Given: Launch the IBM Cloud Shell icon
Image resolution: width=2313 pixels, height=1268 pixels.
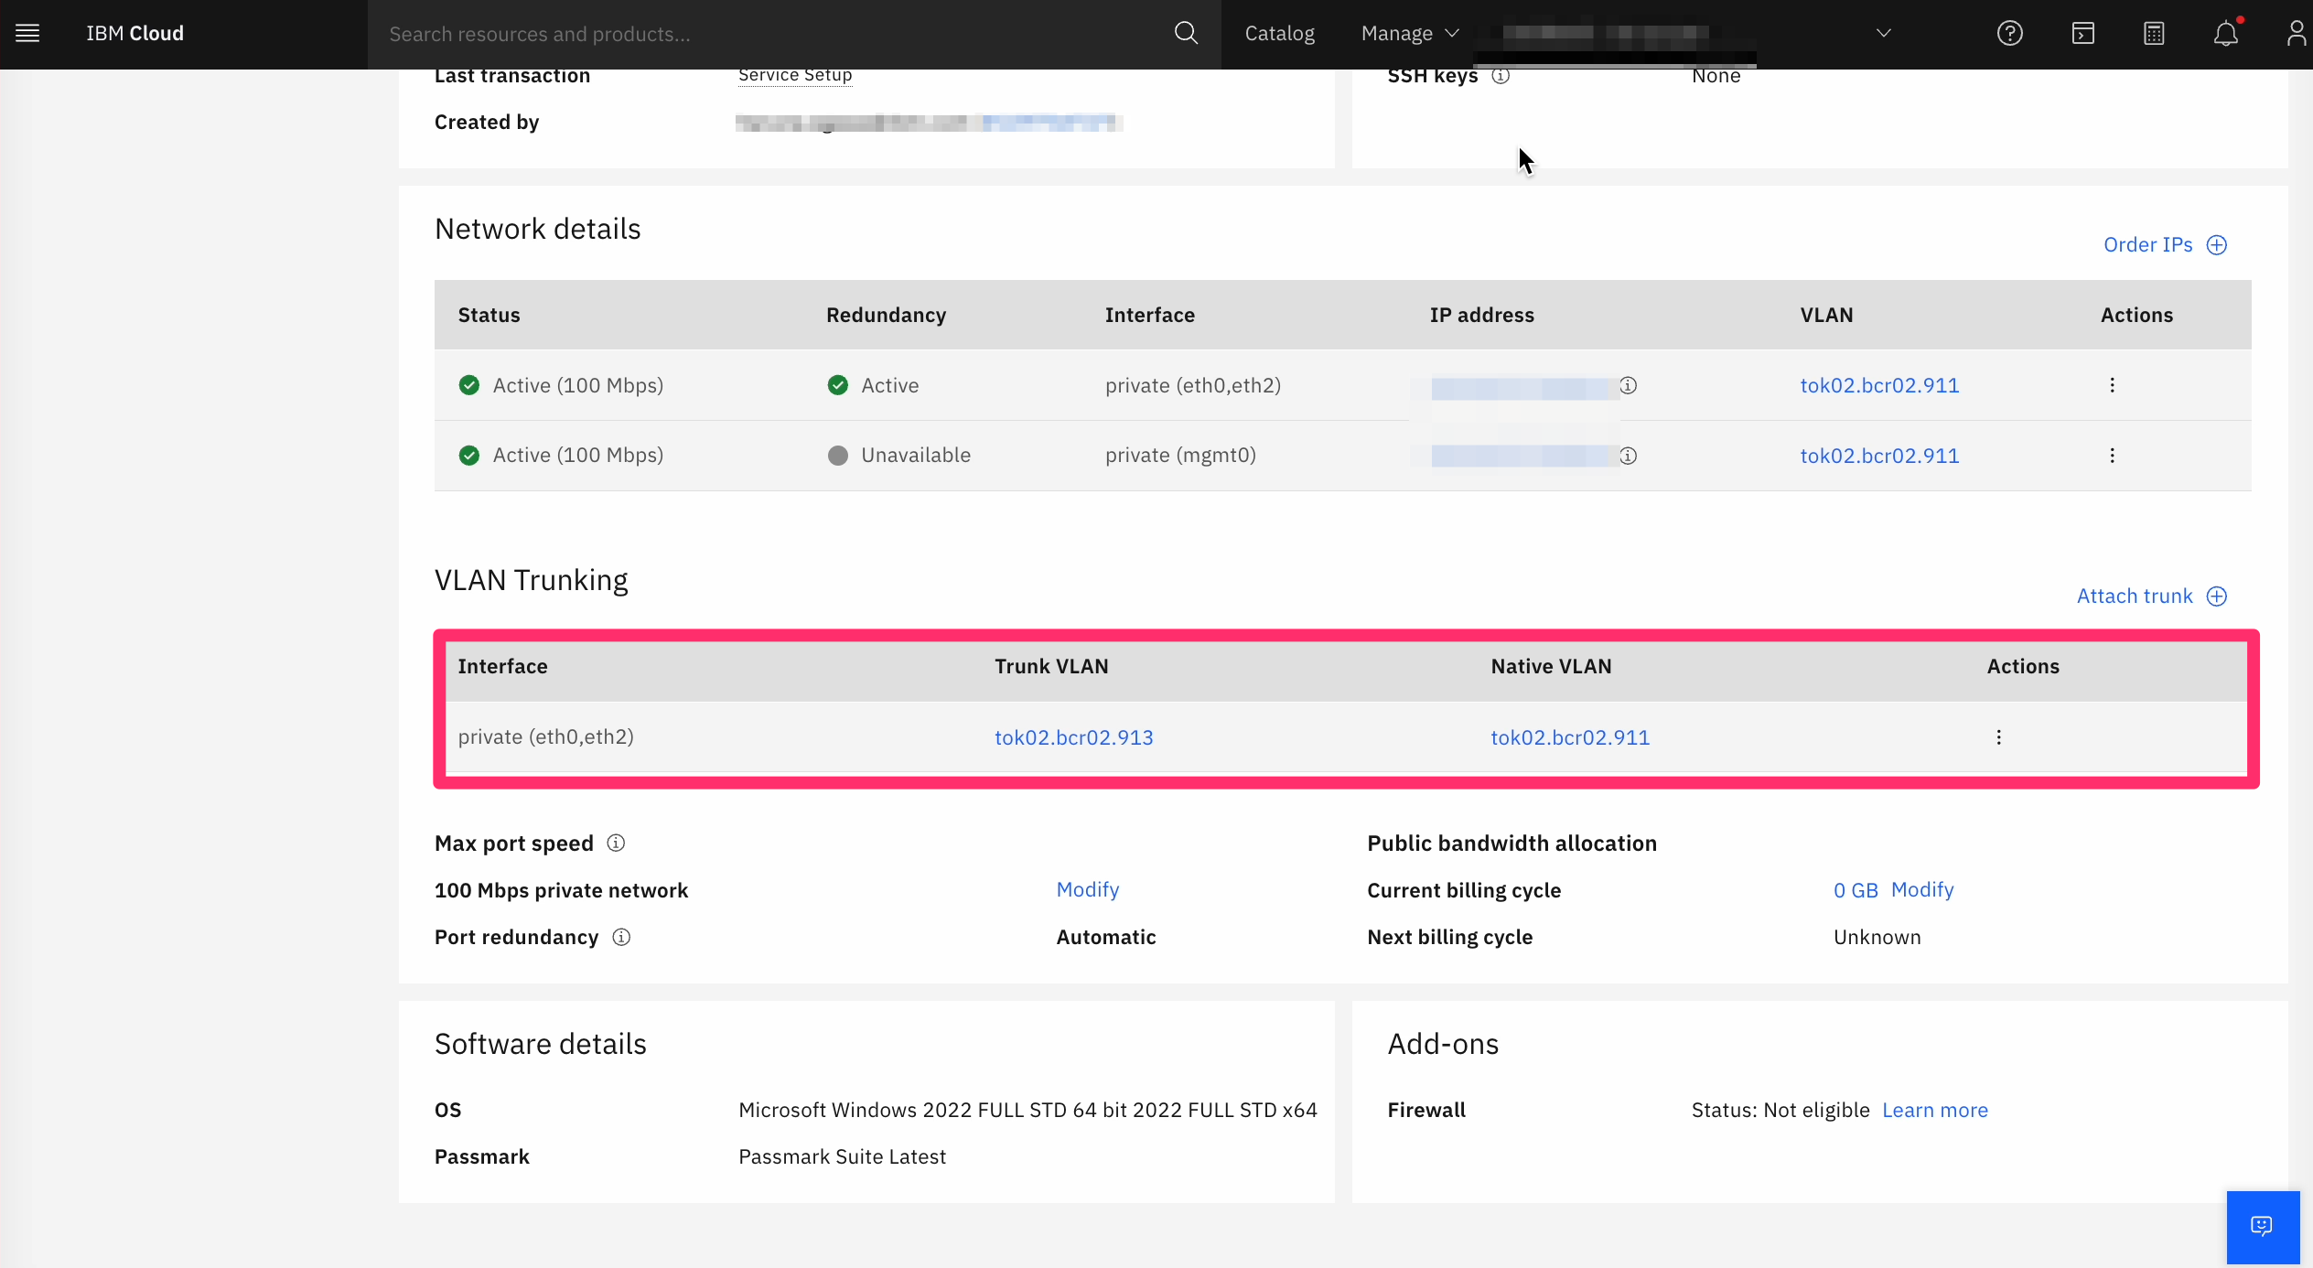Looking at the screenshot, I should pyautogui.click(x=2082, y=34).
